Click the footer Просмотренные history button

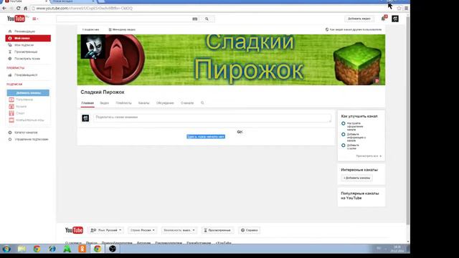217,230
